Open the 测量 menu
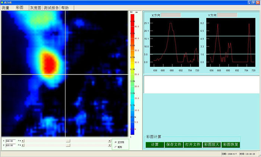The width and height of the screenshot is (261, 157). pyautogui.click(x=6, y=8)
